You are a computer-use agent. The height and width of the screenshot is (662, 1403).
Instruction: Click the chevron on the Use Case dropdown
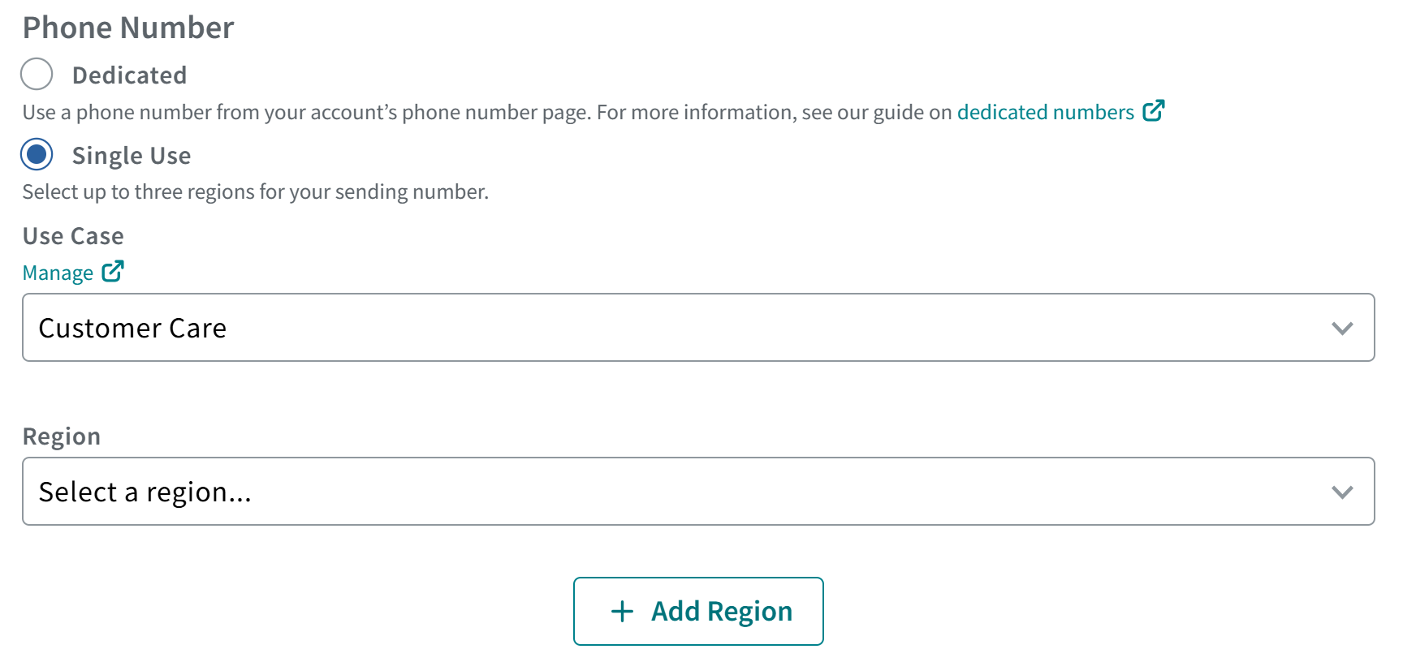coord(1343,328)
